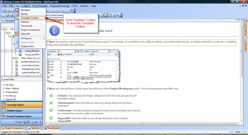Click the using_filters1 HTML file icon

click(x=20, y=51)
